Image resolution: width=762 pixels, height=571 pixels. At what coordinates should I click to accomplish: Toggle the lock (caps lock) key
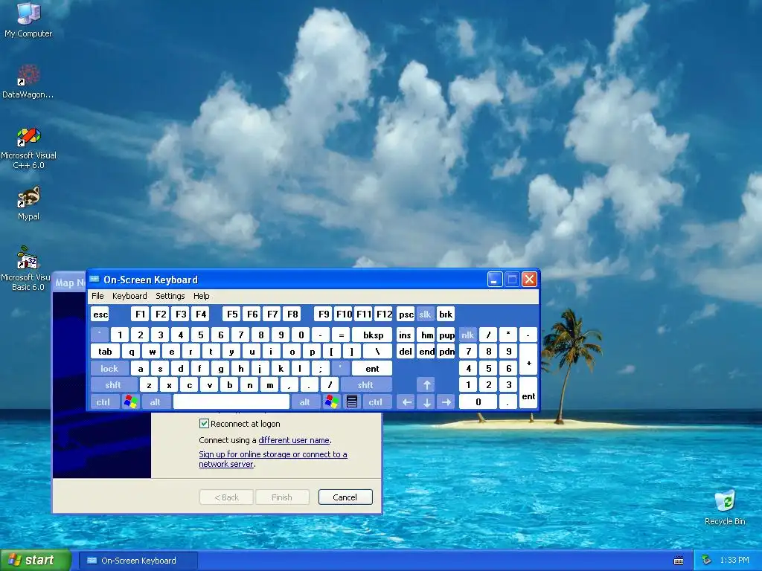109,368
